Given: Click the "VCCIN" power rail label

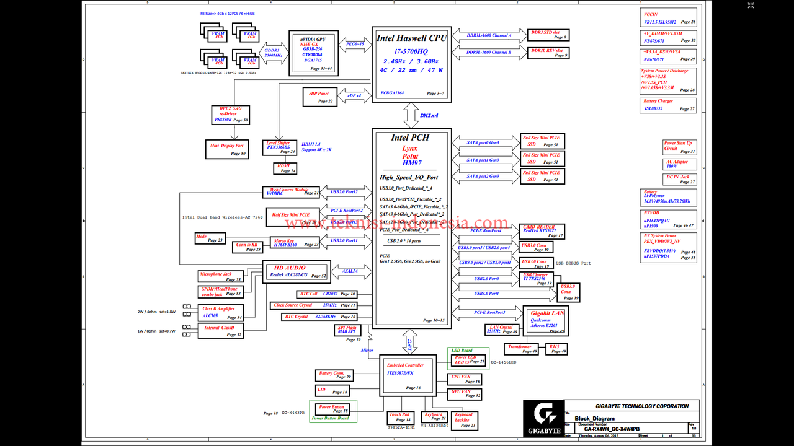Looking at the screenshot, I should (x=651, y=14).
